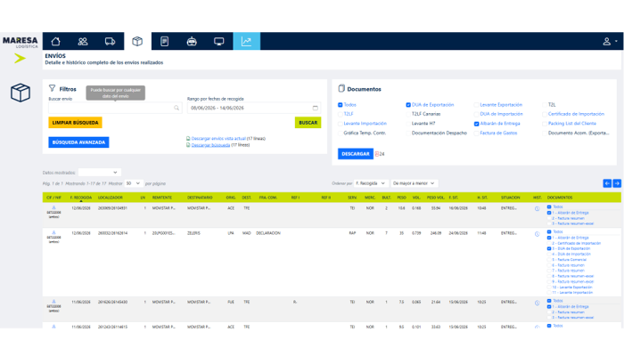The width and height of the screenshot is (624, 356).
Task: Go to next page with right arrow
Action: tap(617, 183)
